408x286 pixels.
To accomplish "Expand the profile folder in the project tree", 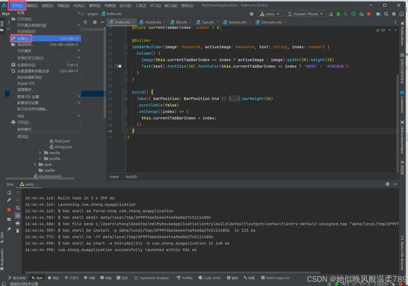I will pyautogui.click(x=40, y=158).
